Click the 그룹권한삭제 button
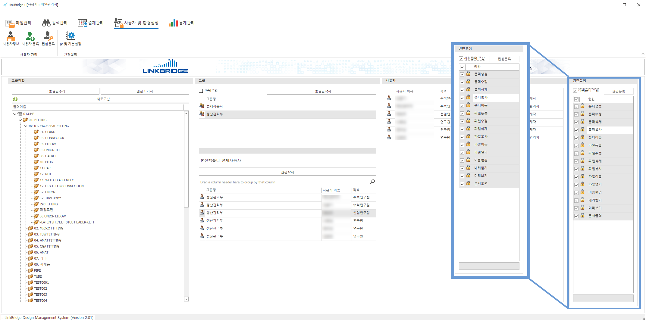Screen dimensions: 646x321 pos(321,91)
